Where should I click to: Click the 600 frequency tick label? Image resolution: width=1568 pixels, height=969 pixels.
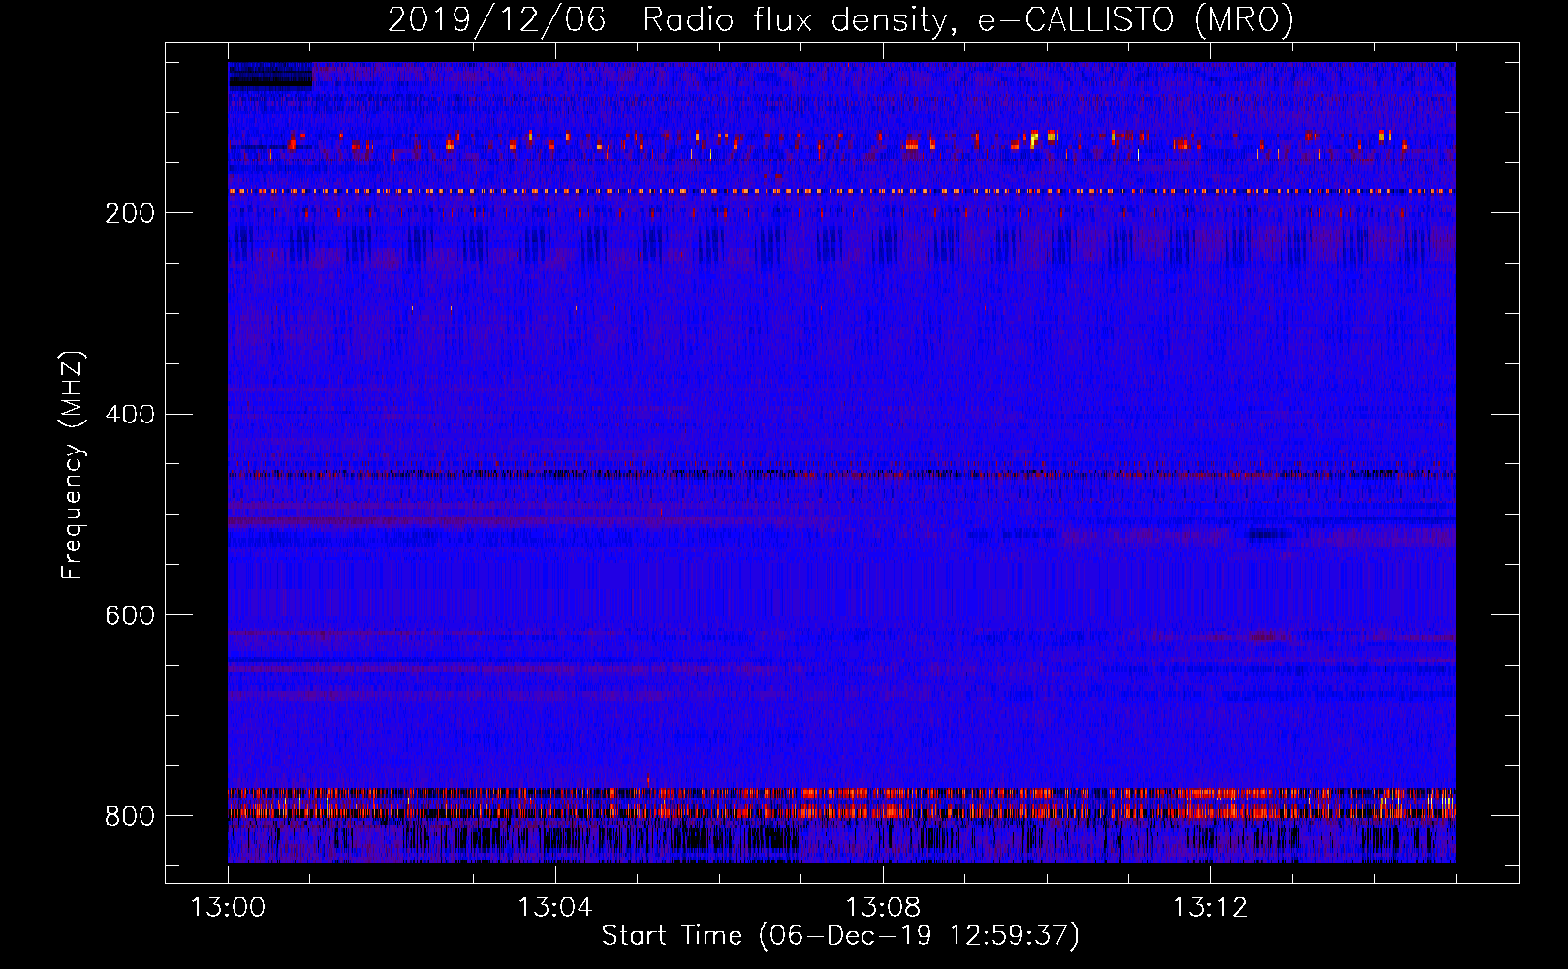tap(130, 615)
